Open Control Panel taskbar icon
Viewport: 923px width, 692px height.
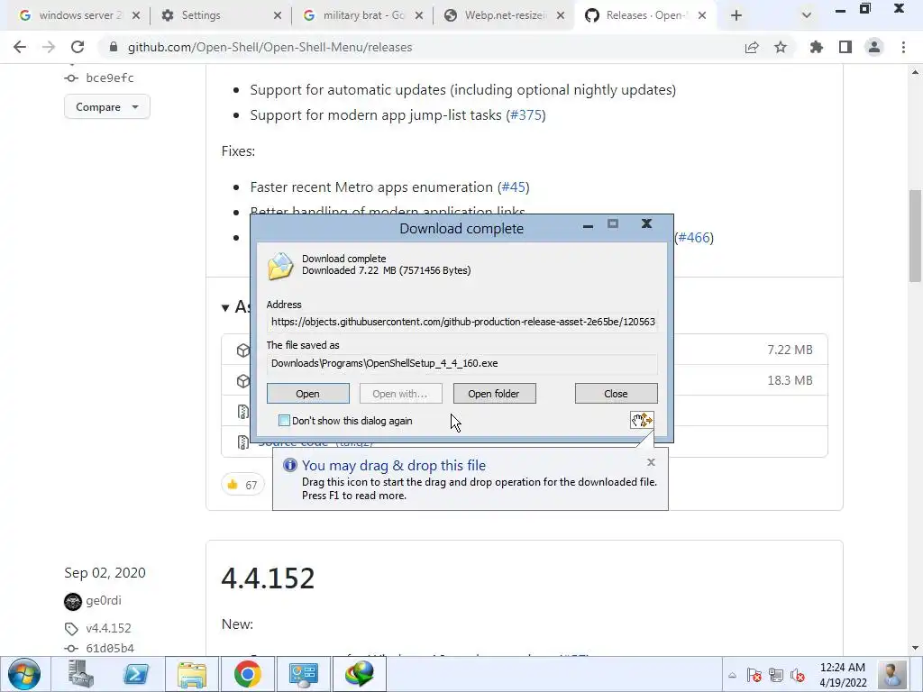point(303,674)
